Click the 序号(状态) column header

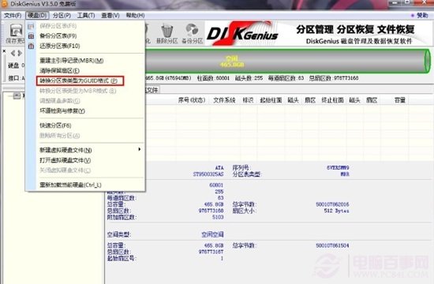(192, 100)
